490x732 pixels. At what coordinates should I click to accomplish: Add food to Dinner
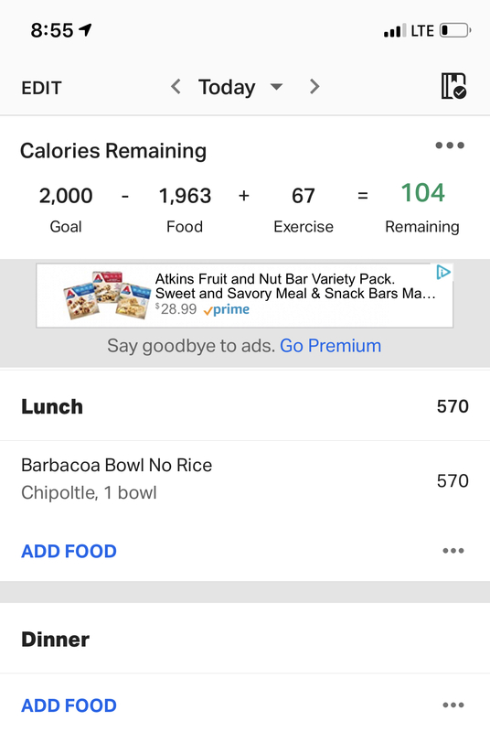pos(69,705)
